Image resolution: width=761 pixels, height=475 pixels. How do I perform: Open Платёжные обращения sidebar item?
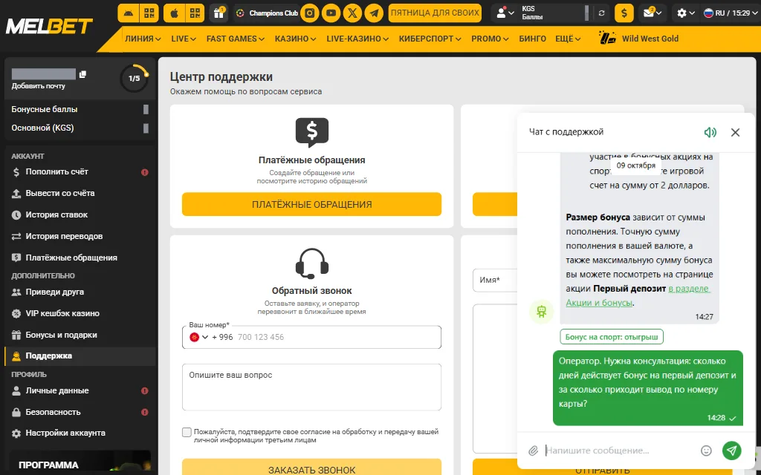tap(80, 258)
